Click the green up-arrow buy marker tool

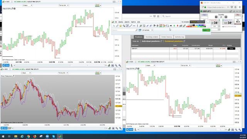[x=174, y=26]
